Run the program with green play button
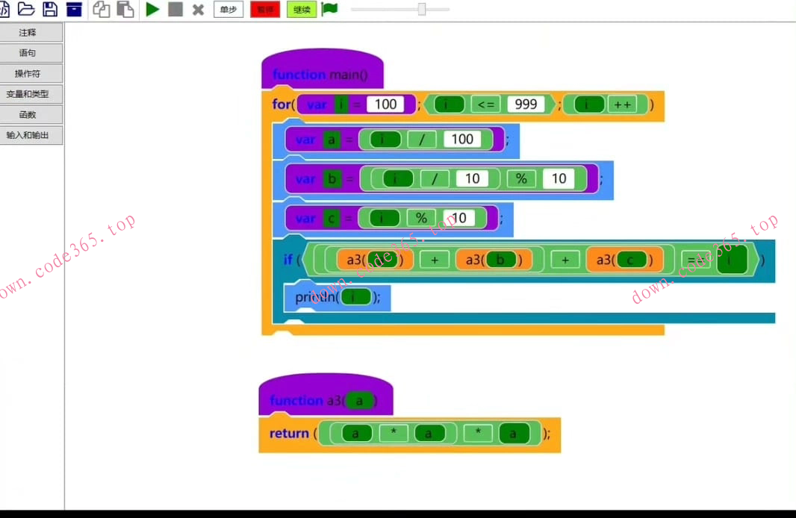This screenshot has height=518, width=796. pos(152,9)
